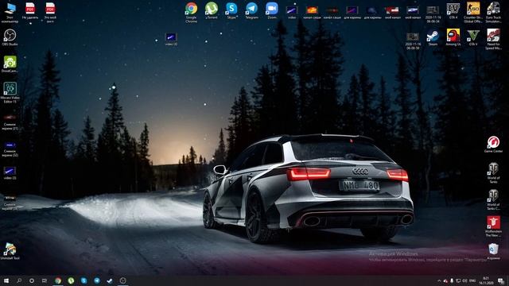Open the Need for Speed shortcut
The width and height of the screenshot is (509, 286).
pos(493,39)
